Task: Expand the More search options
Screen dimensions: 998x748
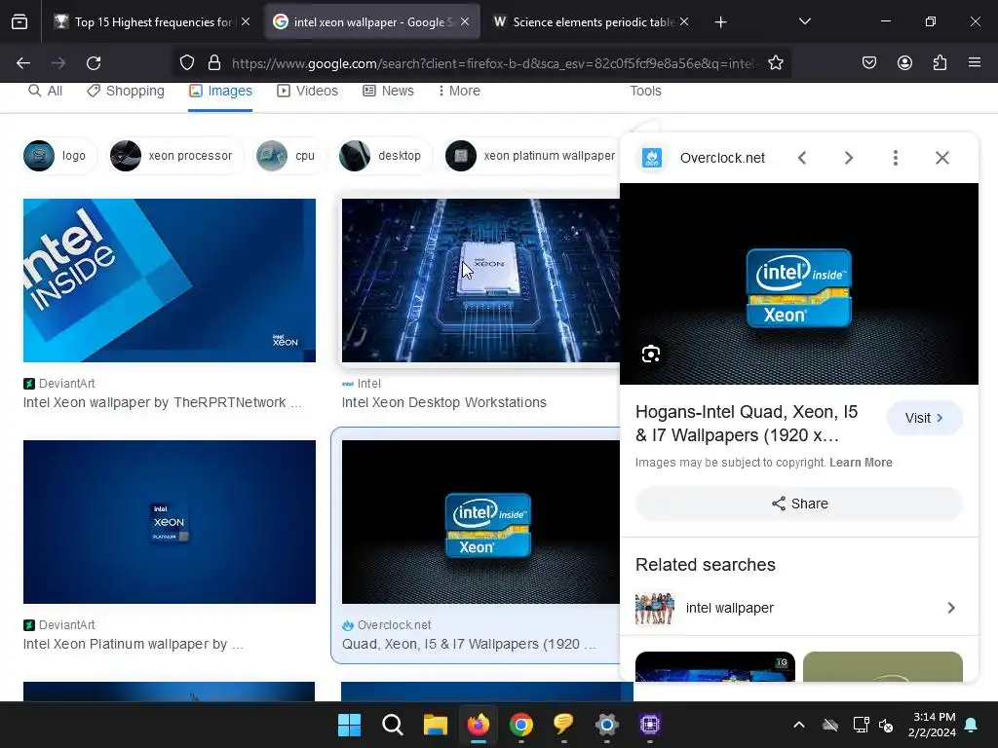Action: pyautogui.click(x=459, y=91)
